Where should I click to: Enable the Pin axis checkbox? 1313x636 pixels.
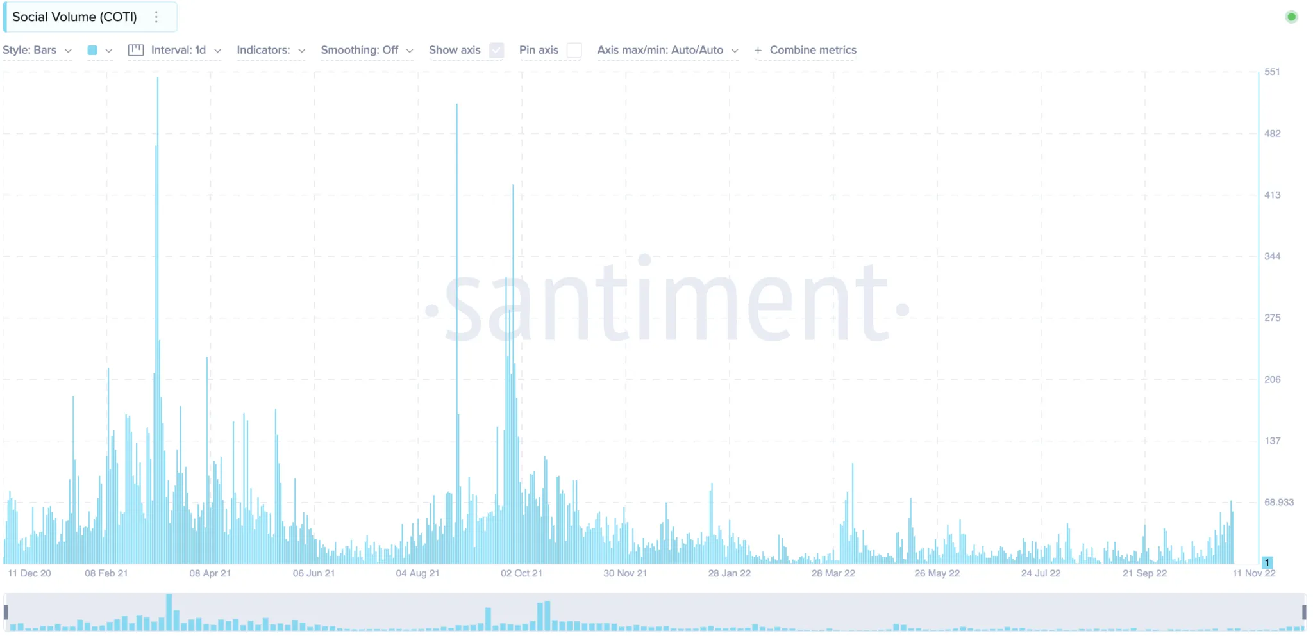(x=574, y=50)
